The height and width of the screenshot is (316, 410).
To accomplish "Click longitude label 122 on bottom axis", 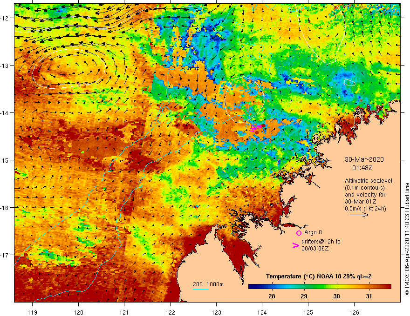I will tap(170, 312).
